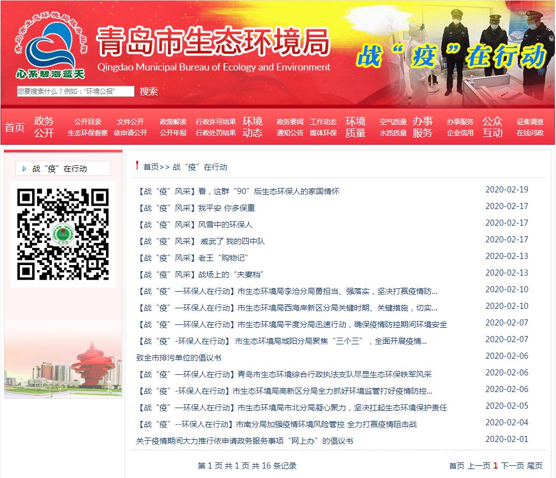Open the 首页 navigation menu item
The height and width of the screenshot is (478, 556).
tap(15, 127)
